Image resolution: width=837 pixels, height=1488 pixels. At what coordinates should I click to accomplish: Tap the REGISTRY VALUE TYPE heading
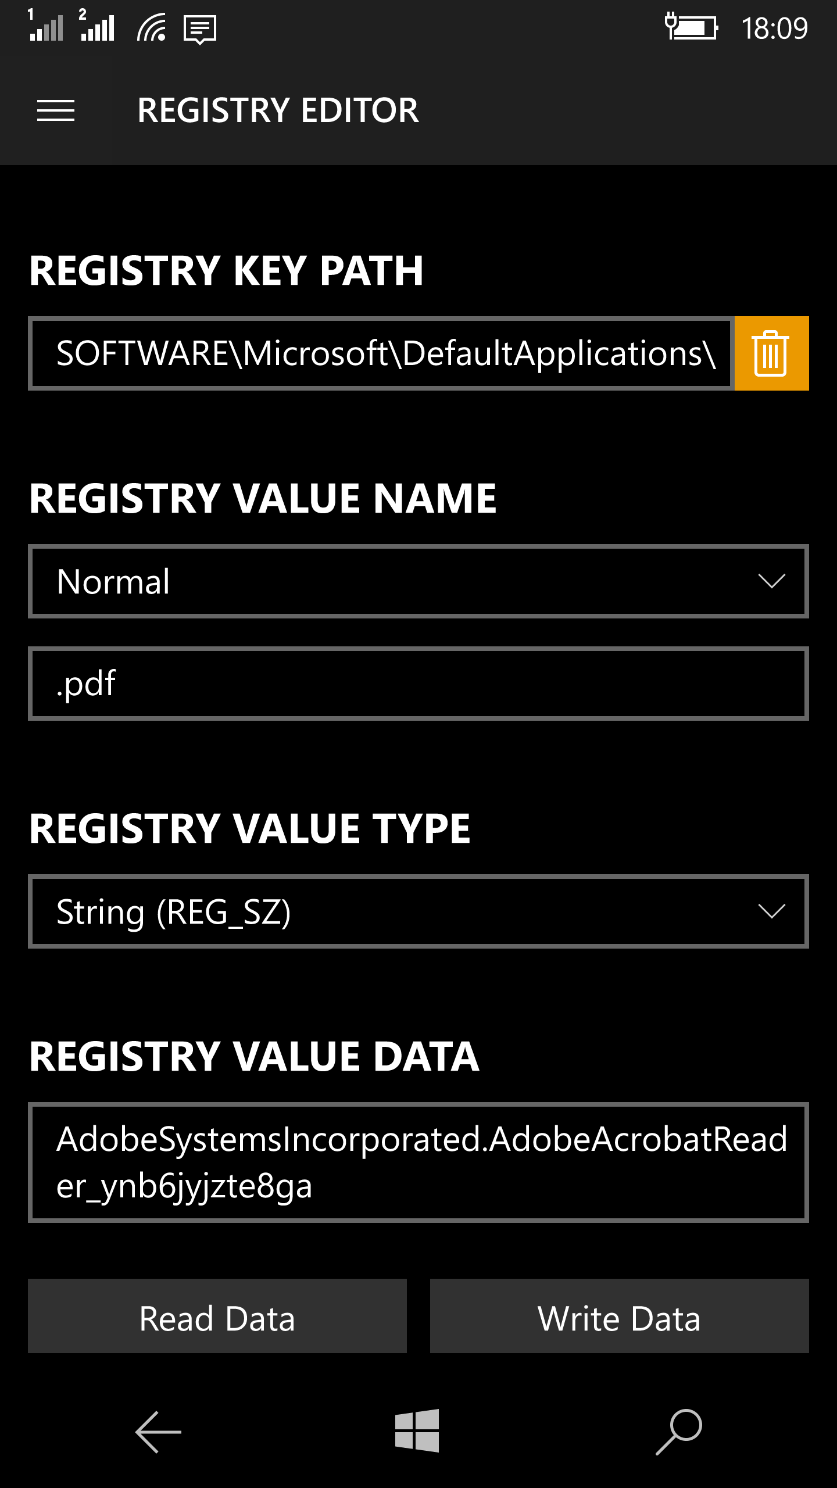pyautogui.click(x=250, y=829)
